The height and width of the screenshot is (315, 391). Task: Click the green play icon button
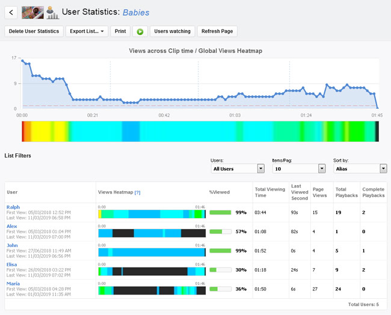click(x=140, y=32)
